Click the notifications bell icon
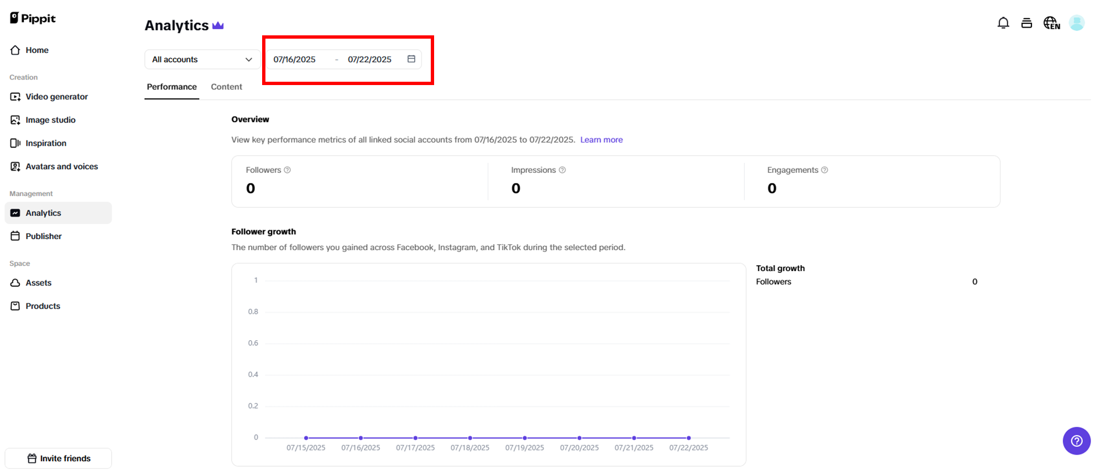This screenshot has height=470, width=1106. click(1003, 23)
